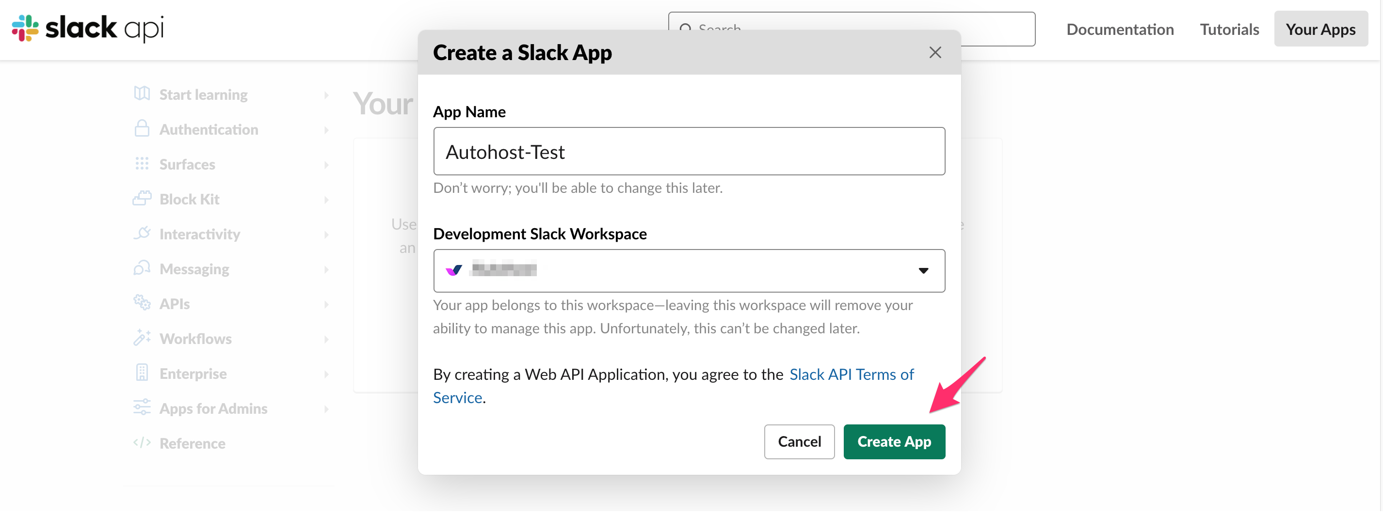The image size is (1383, 531).
Task: Open the Surfaces grid icon
Action: pos(142,164)
